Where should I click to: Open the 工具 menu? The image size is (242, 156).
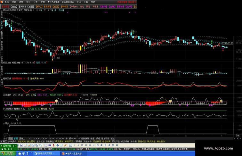[86, 2]
